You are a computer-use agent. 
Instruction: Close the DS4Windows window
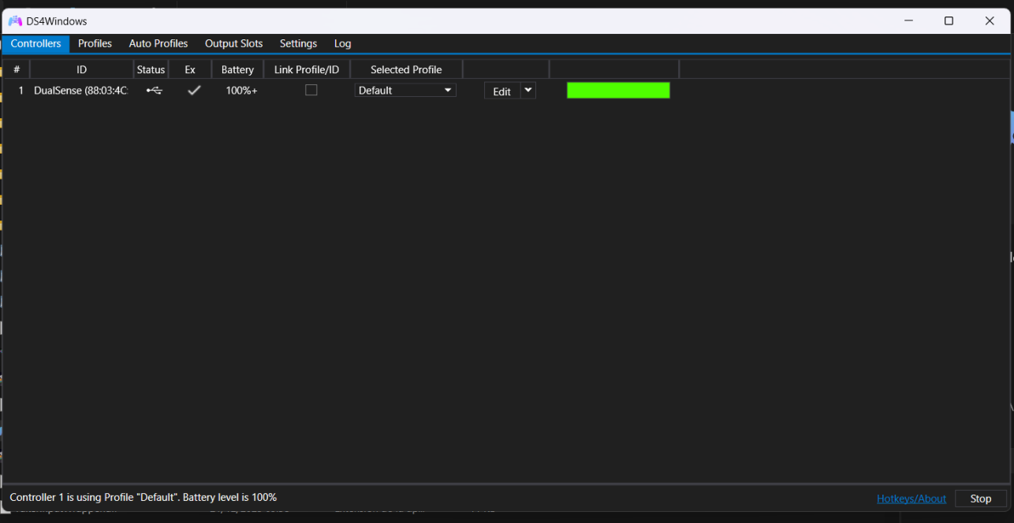pos(990,21)
